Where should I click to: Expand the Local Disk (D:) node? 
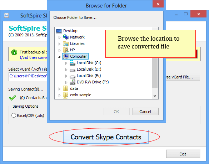pos(66,70)
